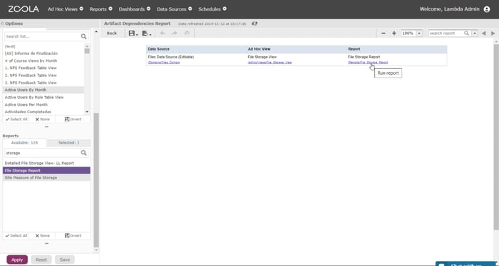Click the undo all icon
This screenshot has width=499, height=266.
[187, 33]
